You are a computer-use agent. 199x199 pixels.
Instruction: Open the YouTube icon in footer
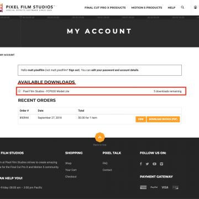tap(154, 164)
